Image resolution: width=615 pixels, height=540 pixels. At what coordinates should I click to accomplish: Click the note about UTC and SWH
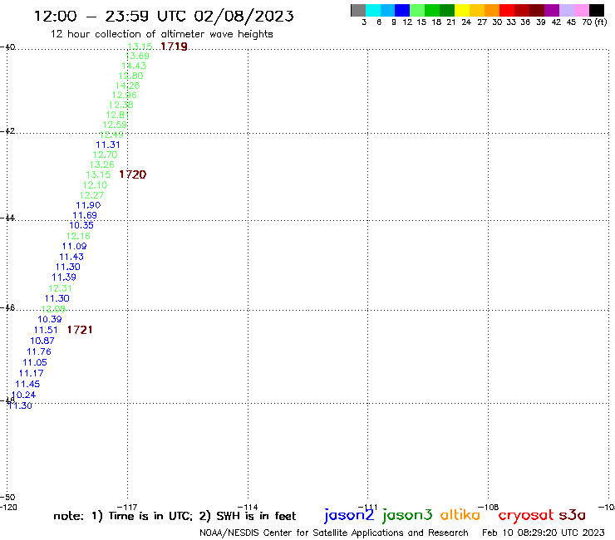175,516
